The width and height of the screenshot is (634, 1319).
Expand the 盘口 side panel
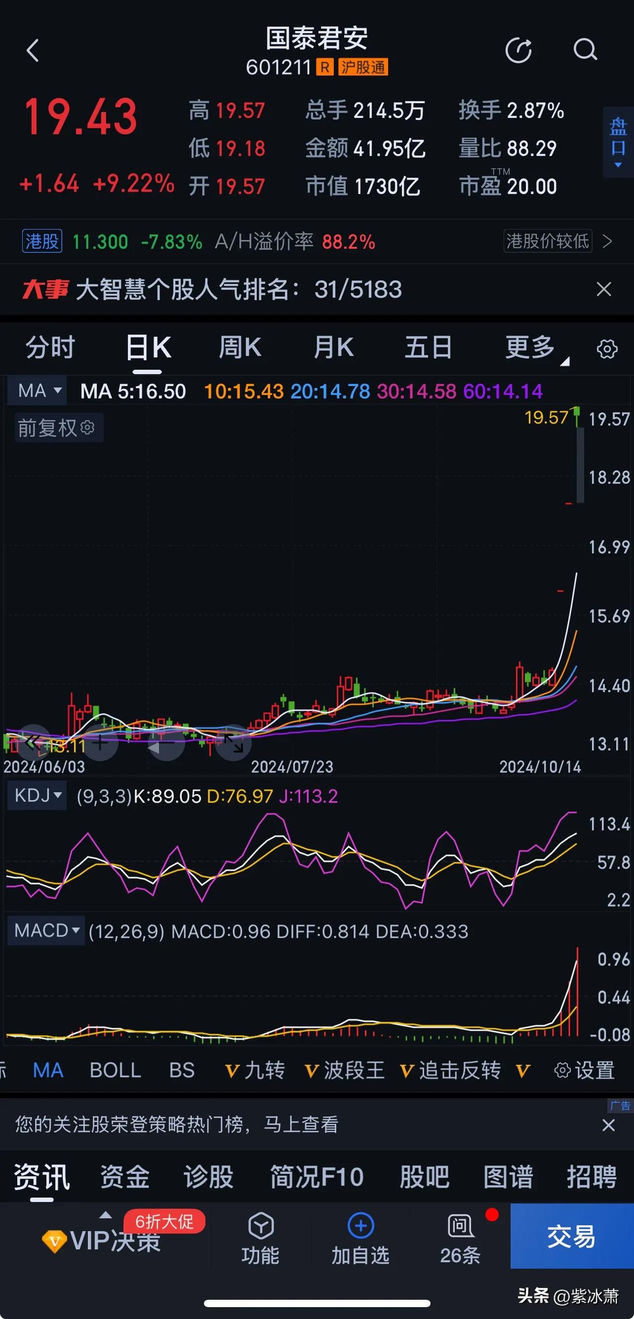point(618,142)
